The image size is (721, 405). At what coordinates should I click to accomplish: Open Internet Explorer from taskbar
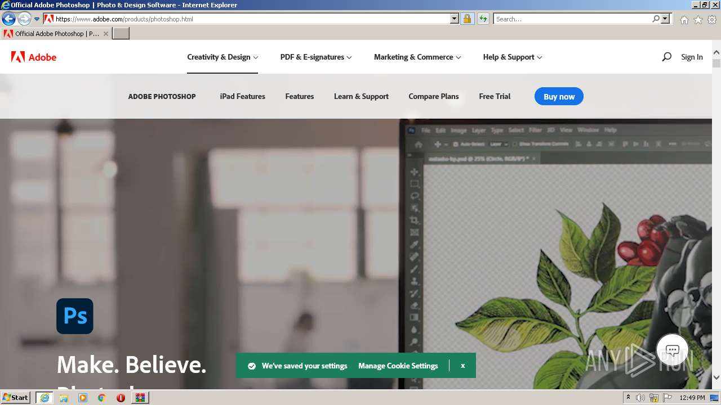tap(44, 398)
